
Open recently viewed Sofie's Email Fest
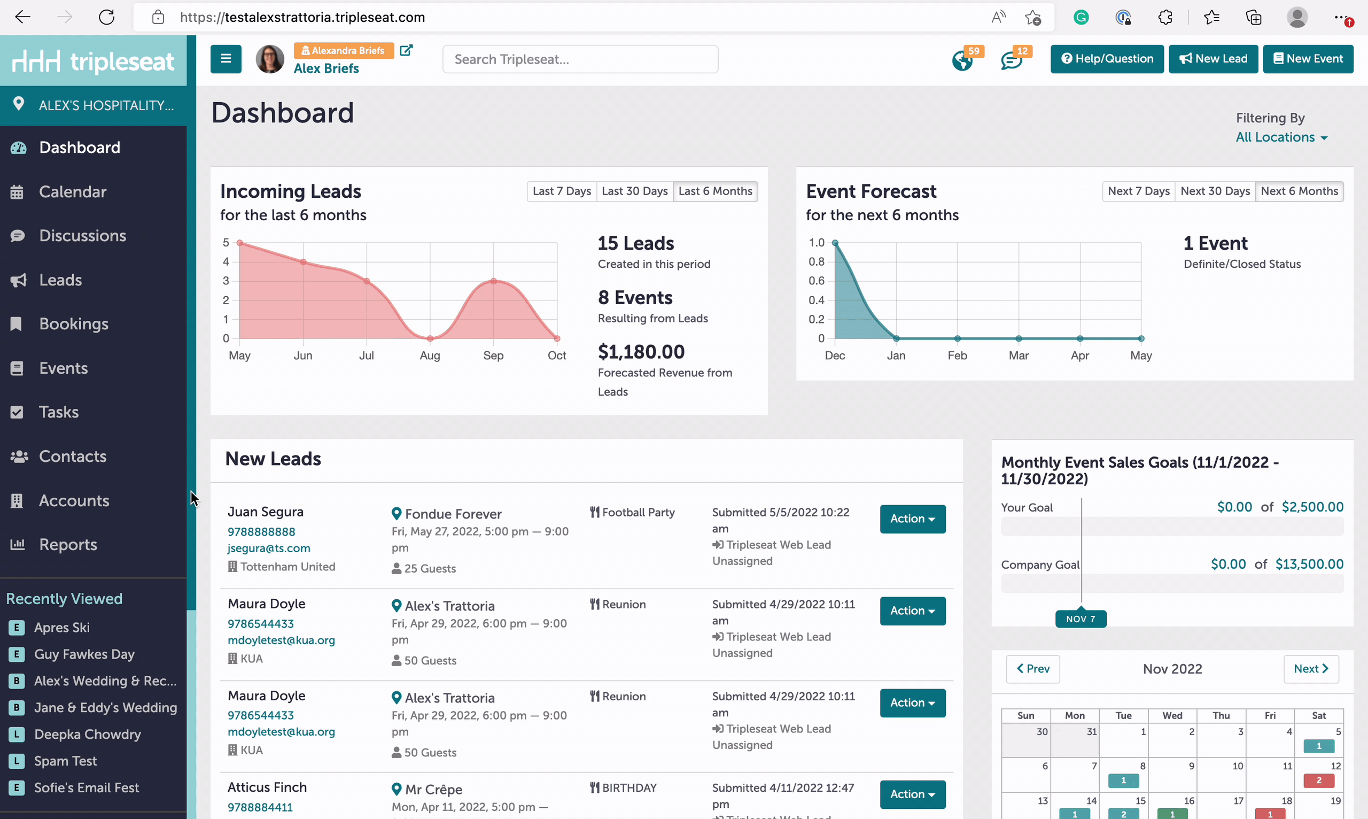coord(87,787)
